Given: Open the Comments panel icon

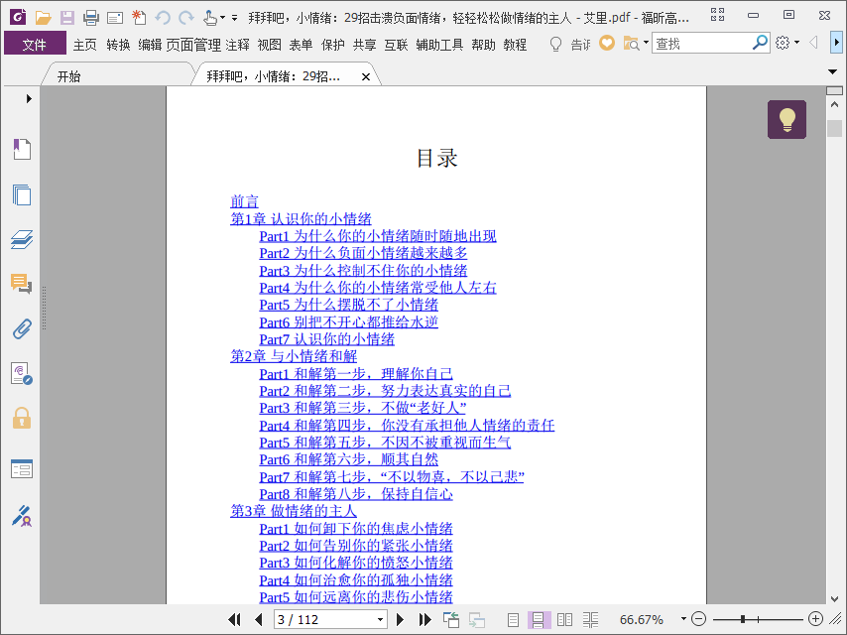Looking at the screenshot, I should click(x=22, y=284).
